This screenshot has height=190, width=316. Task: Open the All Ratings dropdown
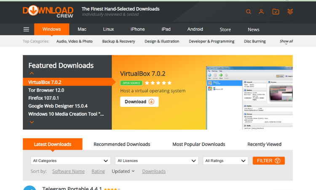[x=225, y=161]
